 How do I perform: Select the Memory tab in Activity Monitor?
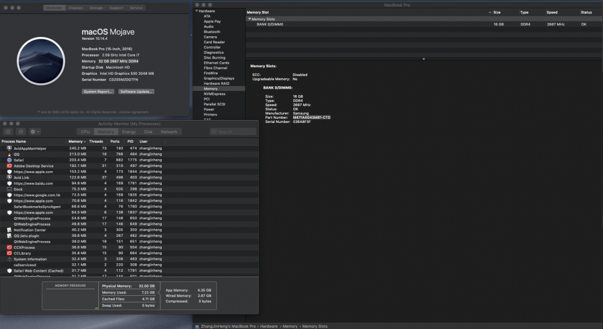[106, 132]
